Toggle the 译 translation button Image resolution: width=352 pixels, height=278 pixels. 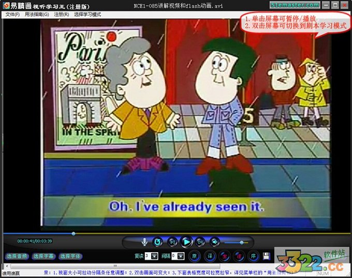(210, 256)
